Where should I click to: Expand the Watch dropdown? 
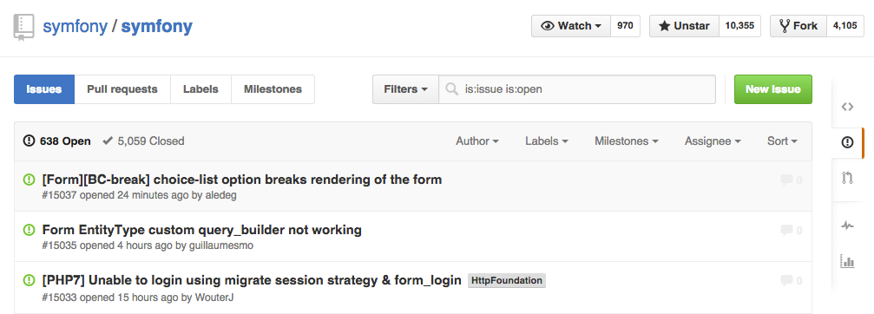571,26
